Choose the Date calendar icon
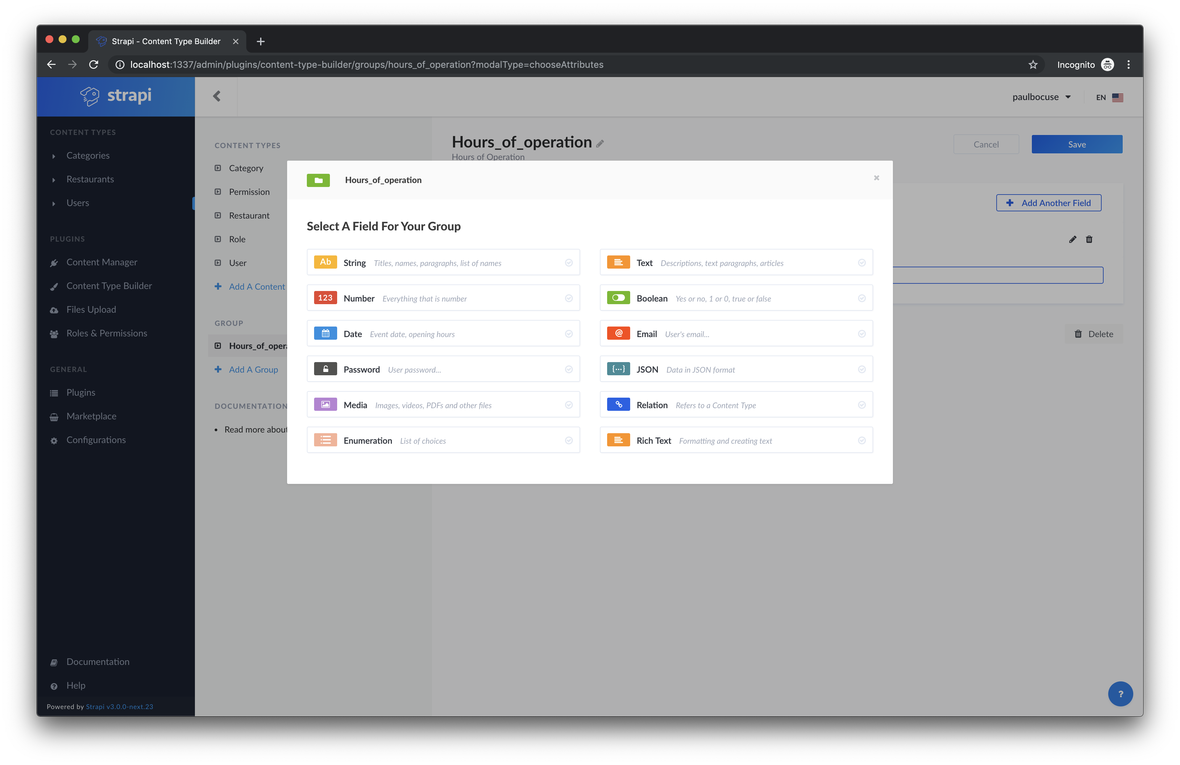This screenshot has width=1180, height=765. (325, 334)
